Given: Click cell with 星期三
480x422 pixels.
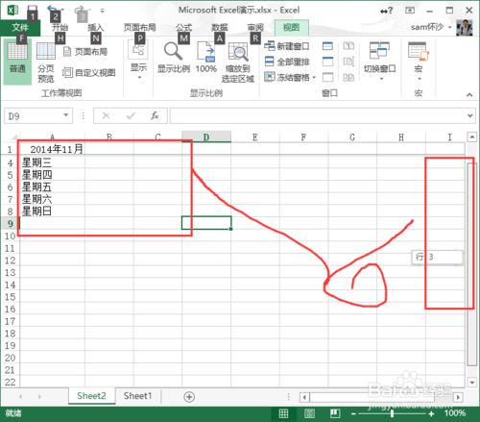Looking at the screenshot, I should point(52,162).
